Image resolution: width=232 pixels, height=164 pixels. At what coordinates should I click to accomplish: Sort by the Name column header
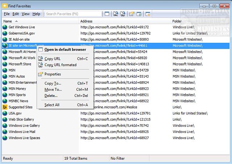click(x=40, y=21)
